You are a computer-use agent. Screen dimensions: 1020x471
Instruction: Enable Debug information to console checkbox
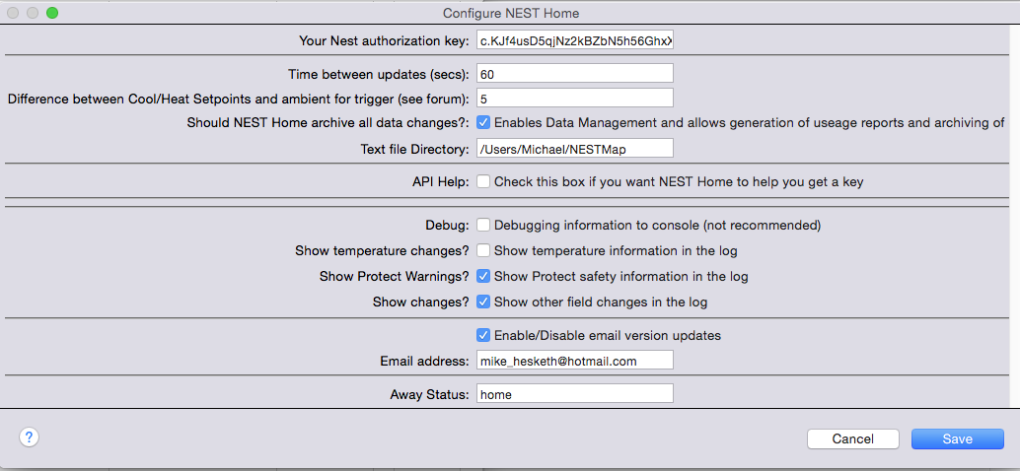483,226
